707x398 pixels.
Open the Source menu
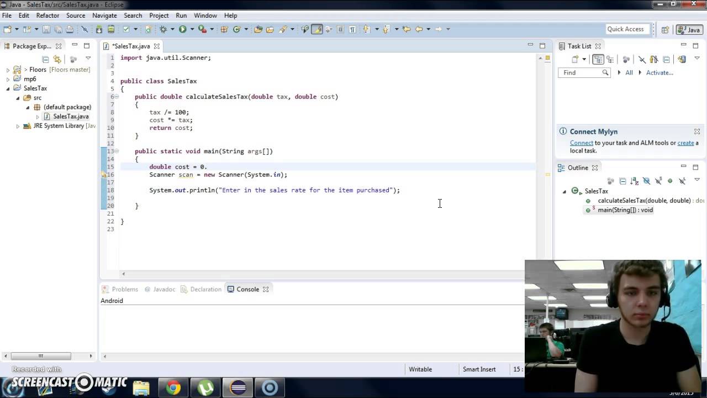[76, 15]
